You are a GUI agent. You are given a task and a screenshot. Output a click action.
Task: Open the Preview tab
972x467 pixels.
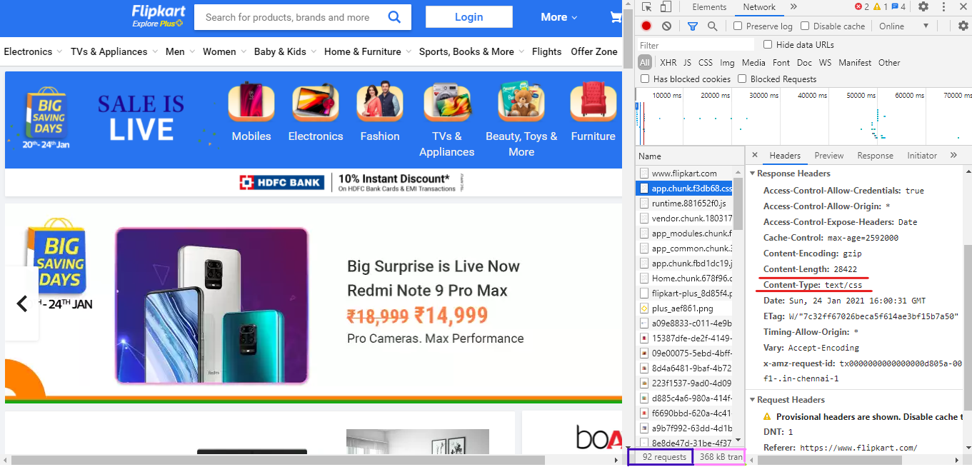pyautogui.click(x=829, y=156)
